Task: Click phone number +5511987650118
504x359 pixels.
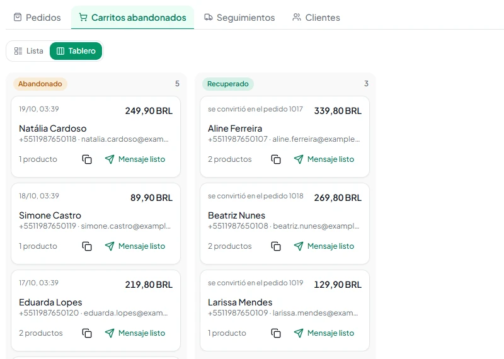Action: click(48, 139)
